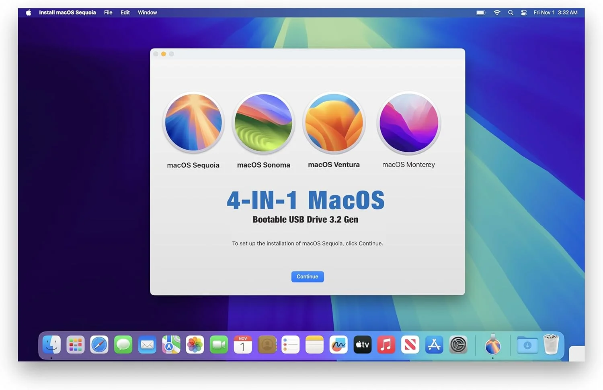Open the App Store from the Dock
The width and height of the screenshot is (603, 390).
pyautogui.click(x=434, y=344)
